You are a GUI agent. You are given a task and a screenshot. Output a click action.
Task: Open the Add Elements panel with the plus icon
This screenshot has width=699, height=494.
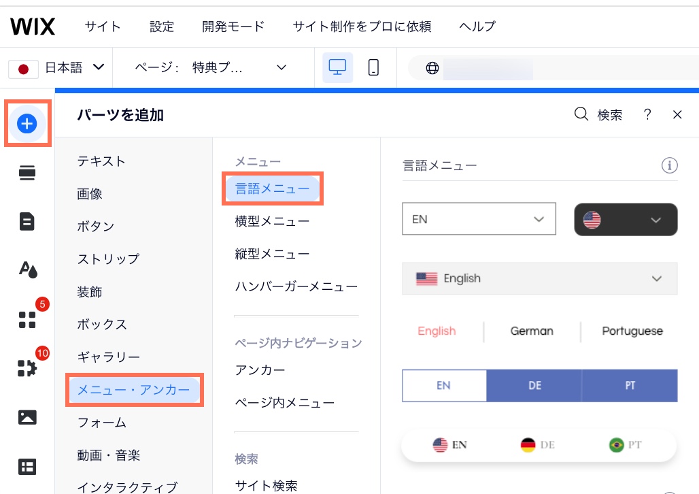[27, 123]
